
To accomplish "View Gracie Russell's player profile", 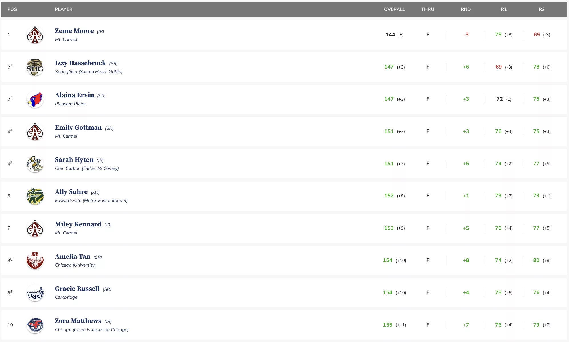I will (77, 289).
